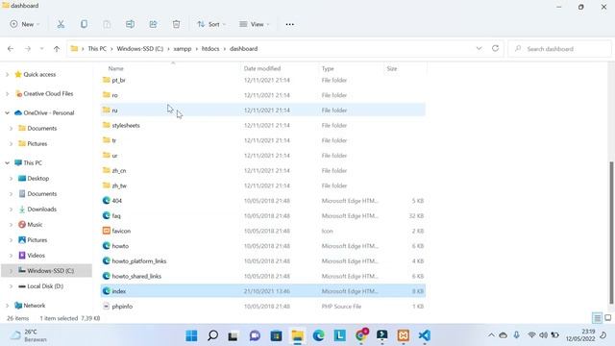
Task: Click the Copy toolbar icon
Action: [x=84, y=24]
